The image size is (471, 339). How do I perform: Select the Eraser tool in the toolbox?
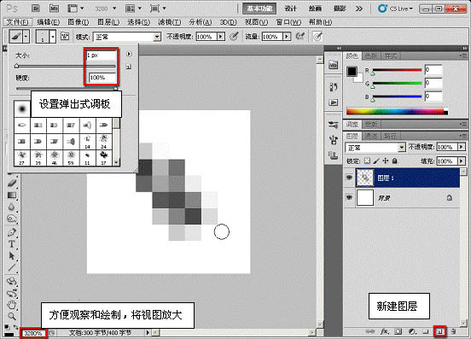click(12, 183)
